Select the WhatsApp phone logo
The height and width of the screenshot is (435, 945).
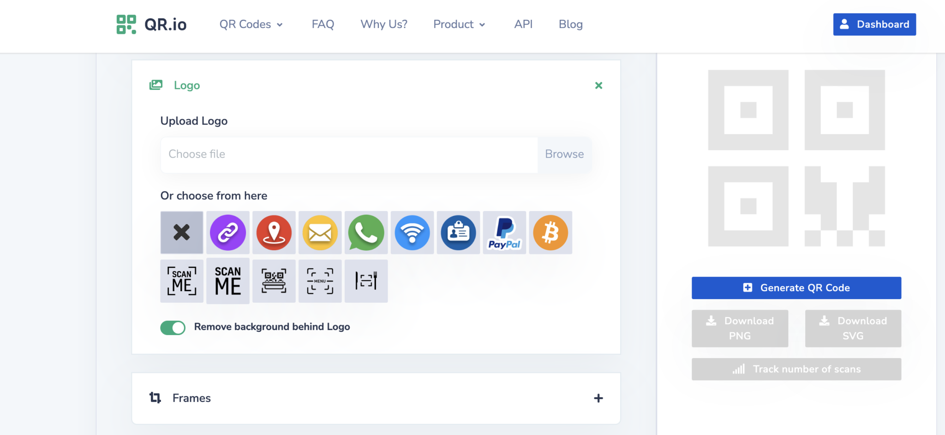(x=366, y=233)
